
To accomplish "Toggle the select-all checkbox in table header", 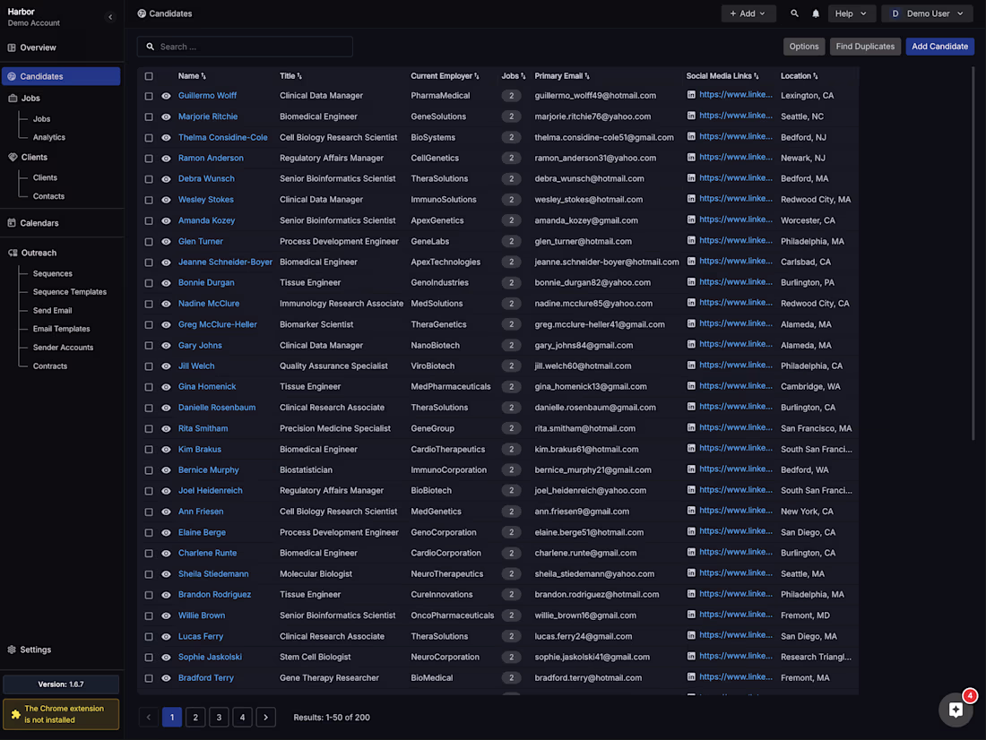I will [149, 76].
